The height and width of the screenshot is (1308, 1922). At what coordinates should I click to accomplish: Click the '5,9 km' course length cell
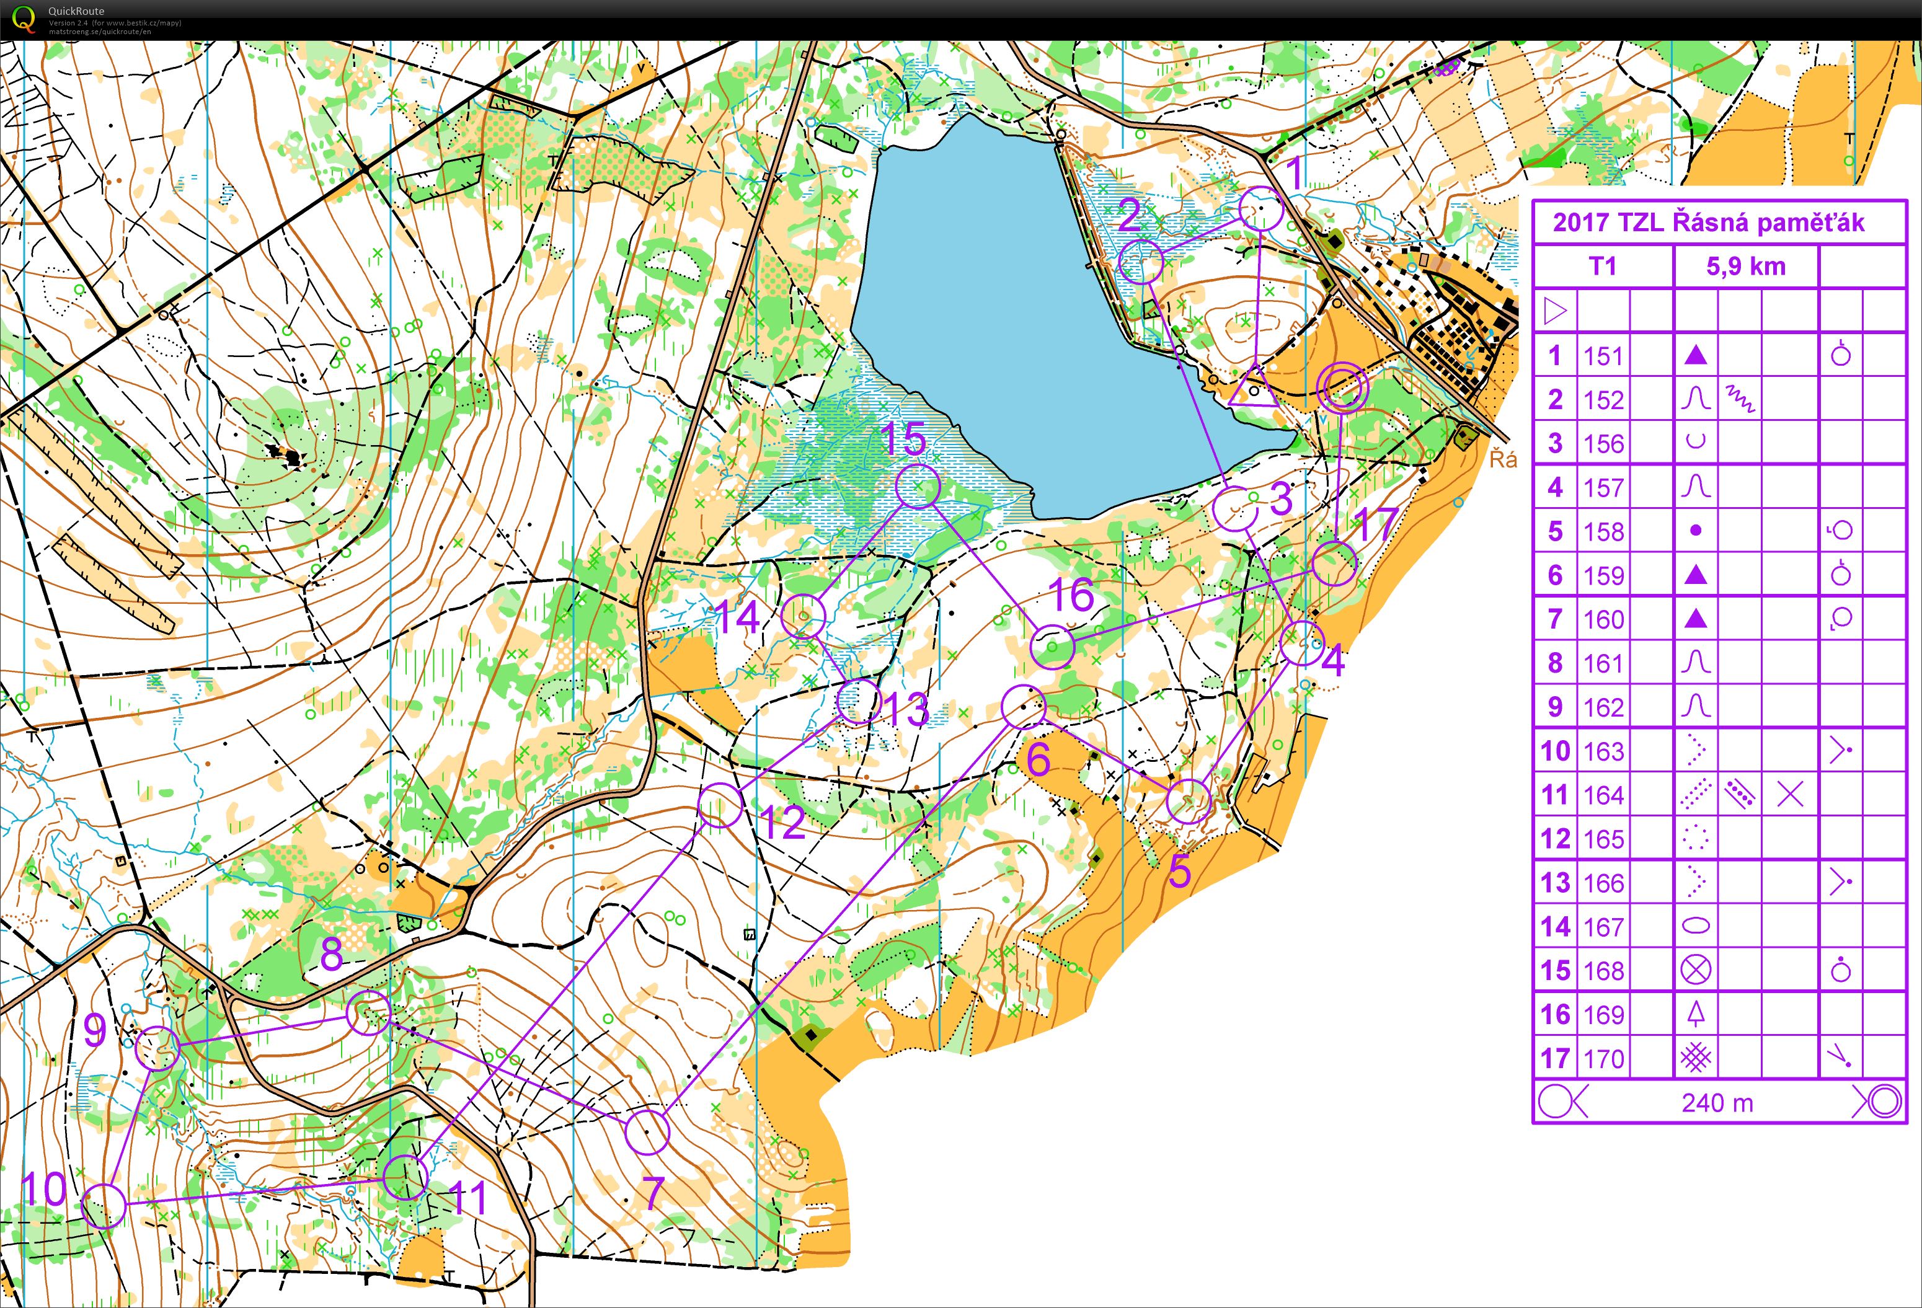point(1745,266)
